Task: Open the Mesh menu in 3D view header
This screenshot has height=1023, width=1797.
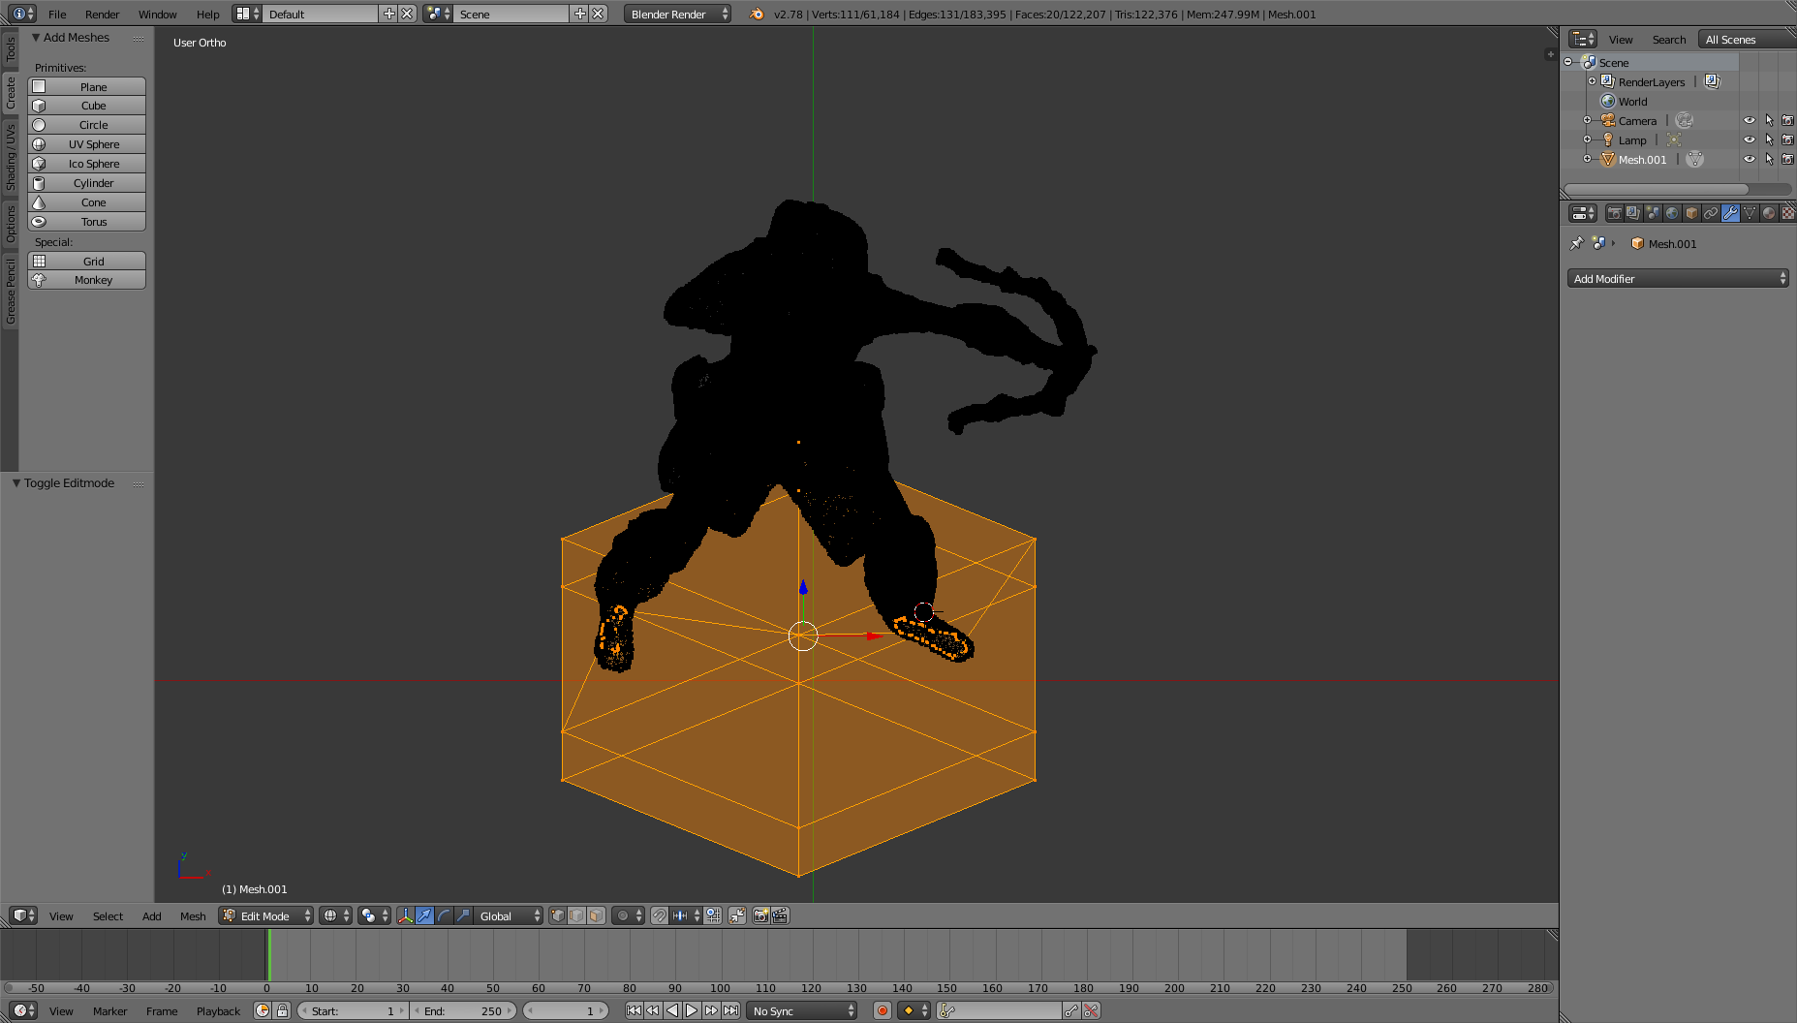Action: 193,915
